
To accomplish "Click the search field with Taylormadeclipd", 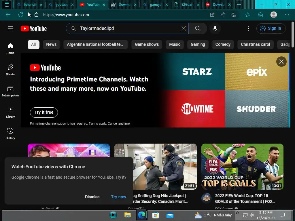I will coord(127,28).
